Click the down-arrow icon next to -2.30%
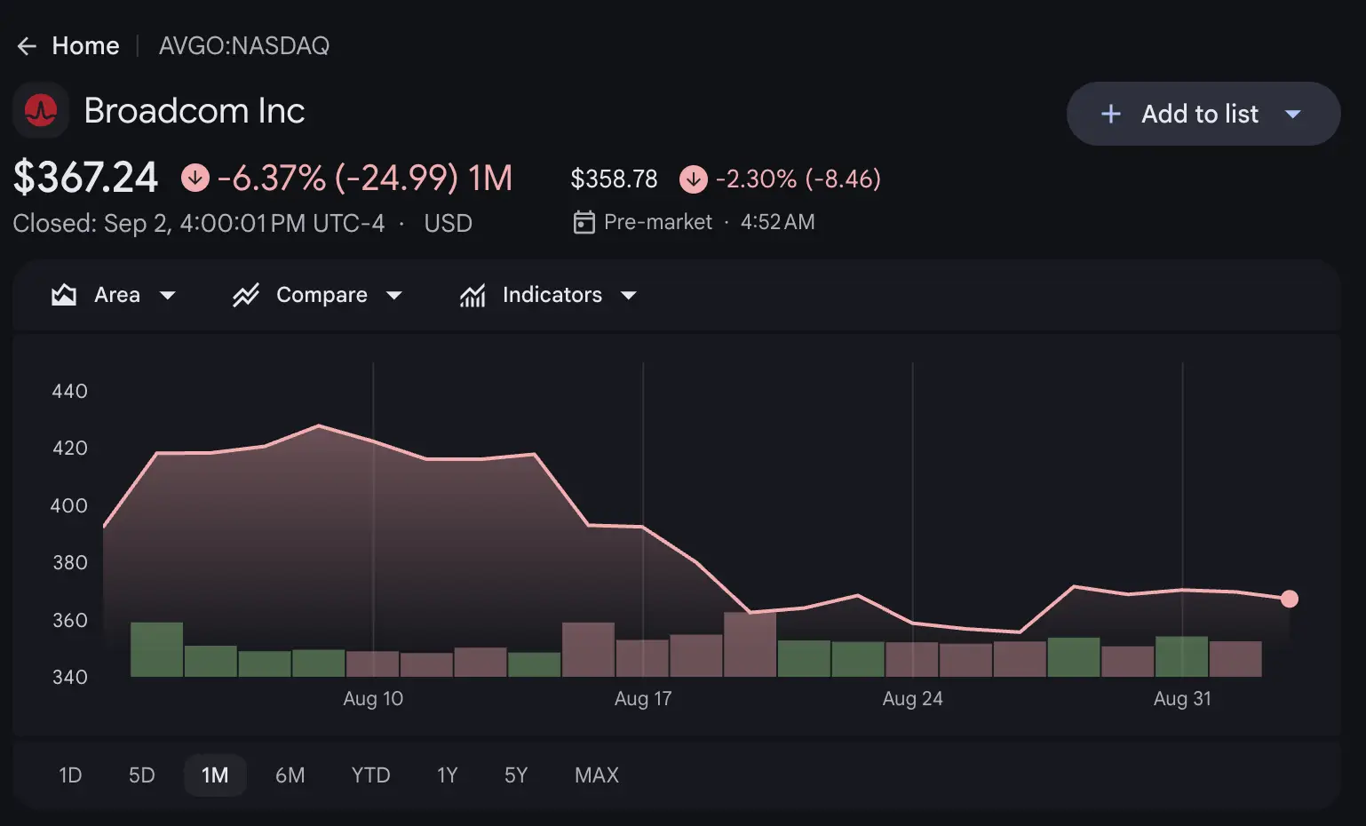 click(x=694, y=179)
